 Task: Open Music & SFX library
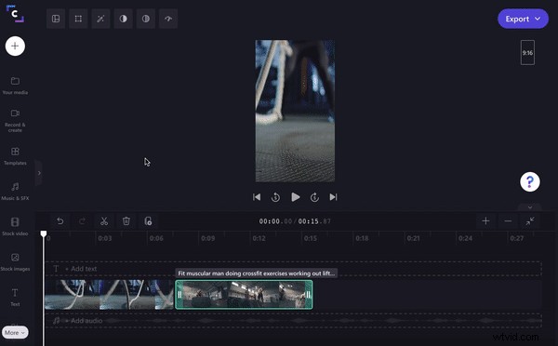tap(15, 192)
